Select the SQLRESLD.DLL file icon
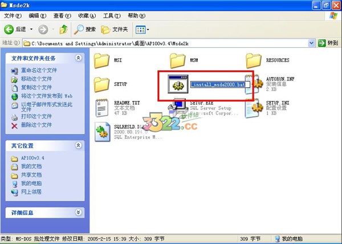Viewport: 342px width, 244px height. (103, 132)
